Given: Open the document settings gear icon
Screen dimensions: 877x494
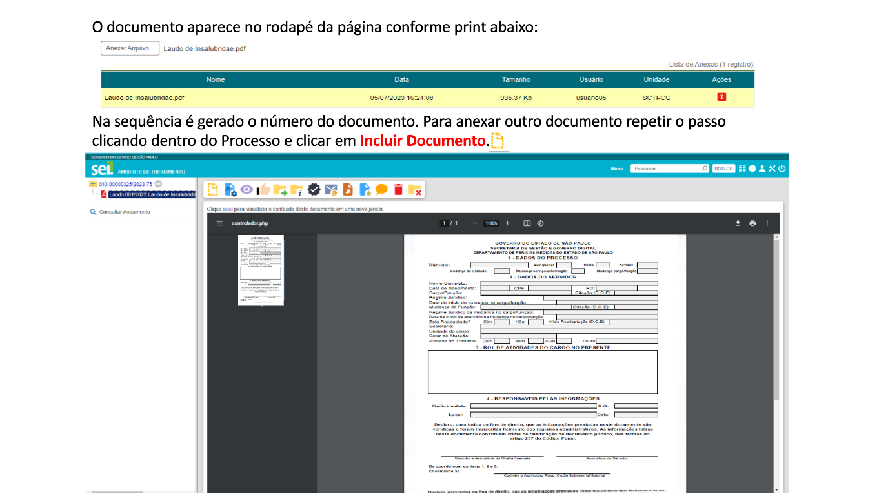Looking at the screenshot, I should pos(230,189).
